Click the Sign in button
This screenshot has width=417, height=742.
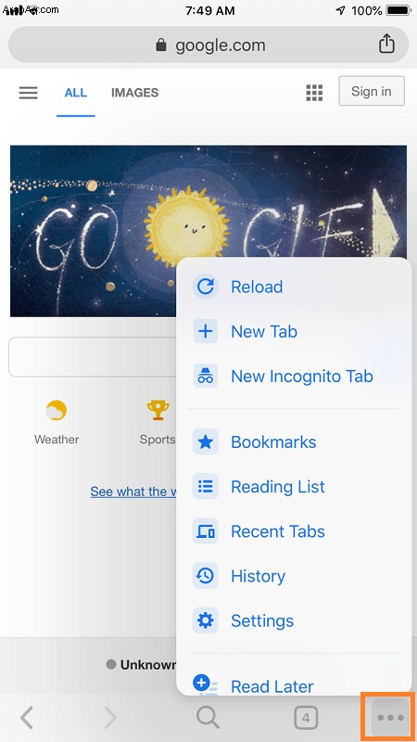click(x=372, y=91)
